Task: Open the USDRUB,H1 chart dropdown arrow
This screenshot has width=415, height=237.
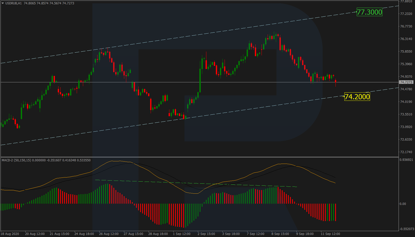Action: [x=3, y=3]
